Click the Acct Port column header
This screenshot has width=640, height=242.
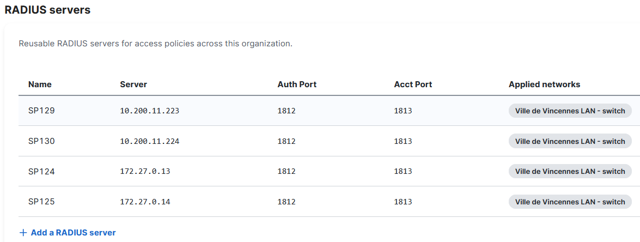coord(413,84)
